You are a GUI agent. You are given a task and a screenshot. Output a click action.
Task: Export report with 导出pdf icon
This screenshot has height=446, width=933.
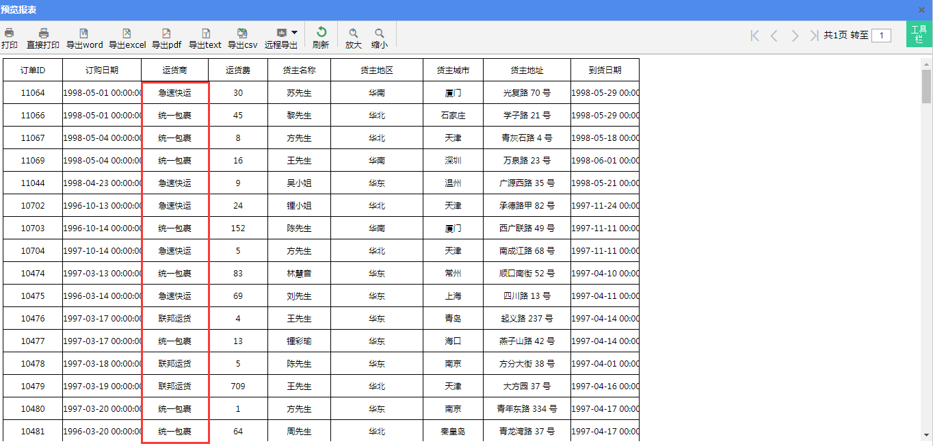pyautogui.click(x=166, y=33)
